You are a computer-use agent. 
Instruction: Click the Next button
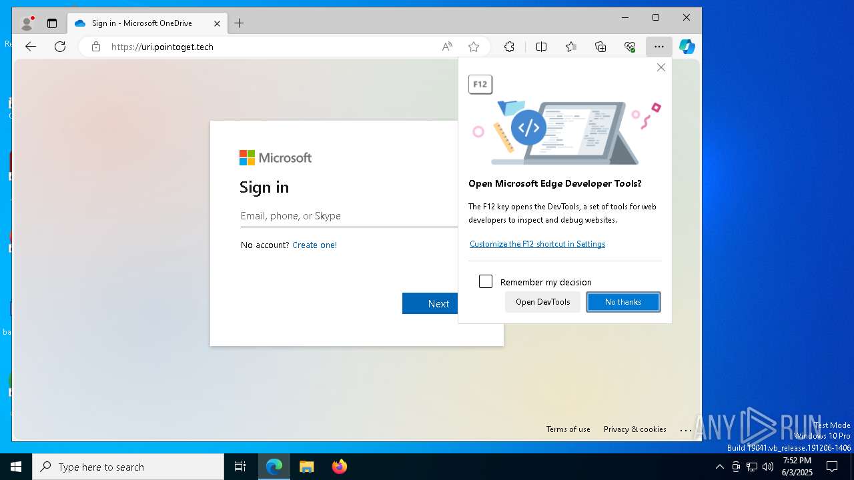[x=430, y=303]
